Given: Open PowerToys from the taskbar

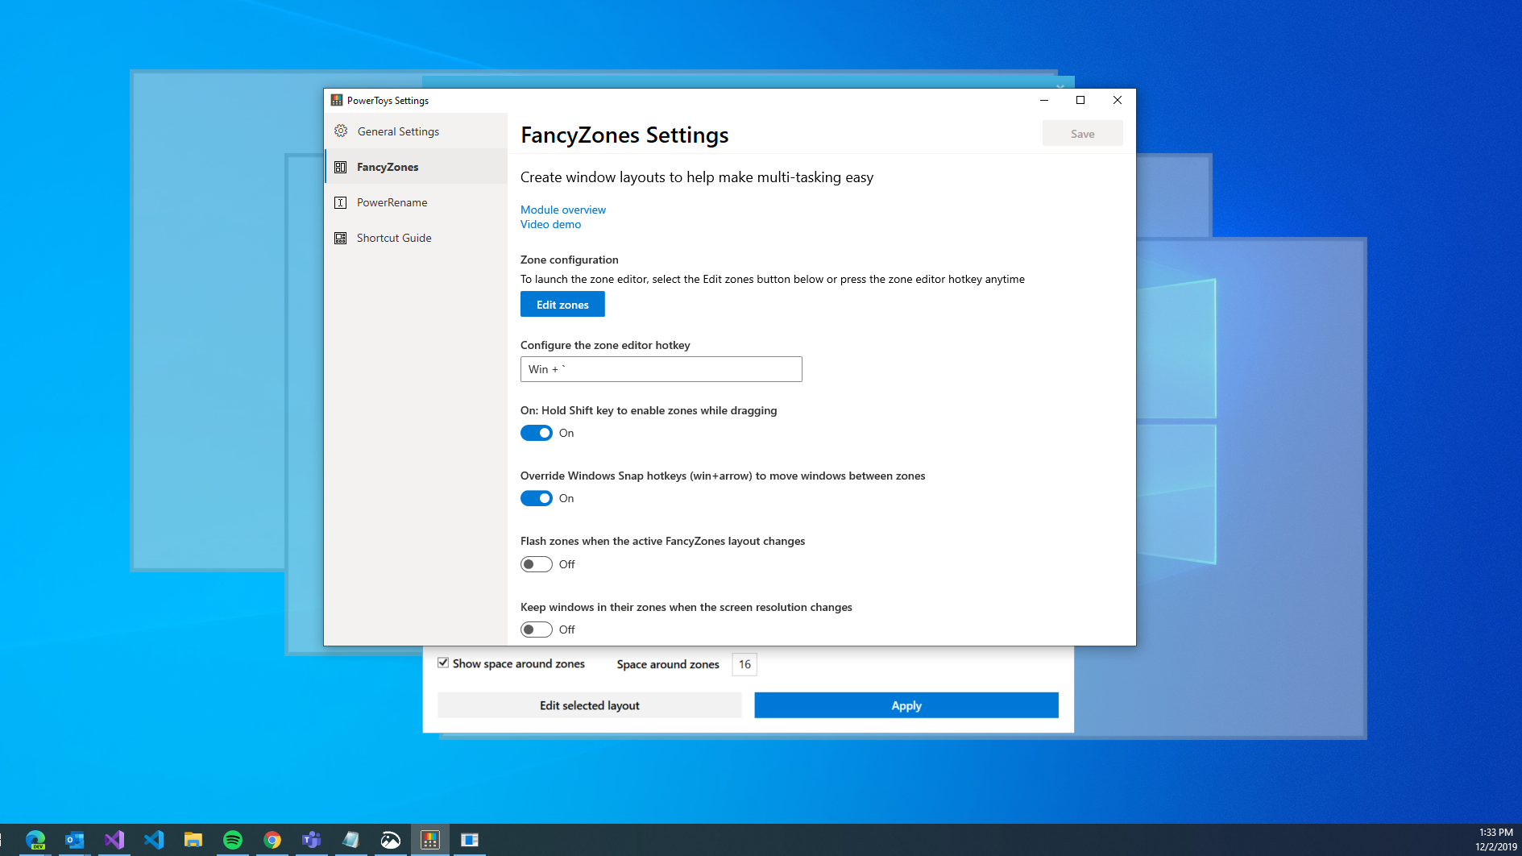Looking at the screenshot, I should (x=429, y=839).
